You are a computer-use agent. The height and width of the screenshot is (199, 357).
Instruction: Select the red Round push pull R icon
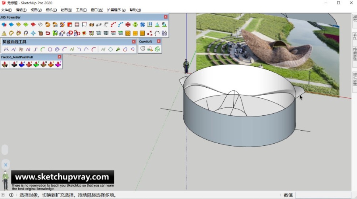click(29, 65)
